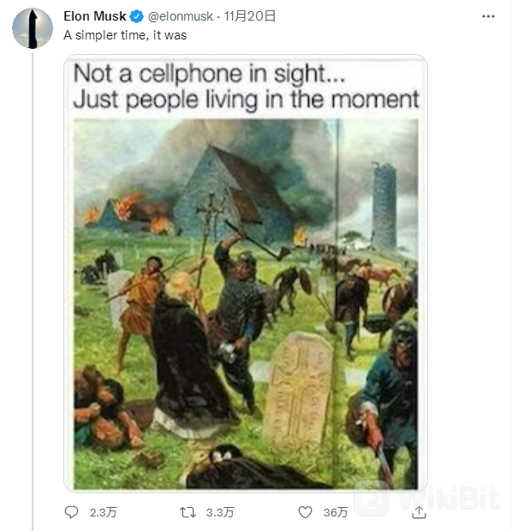
Task: Click the burning church in the painting
Action: tap(235, 193)
